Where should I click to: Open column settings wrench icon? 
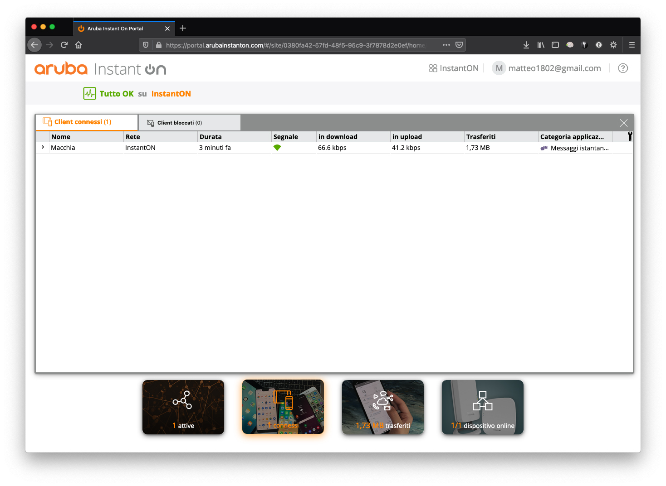[630, 136]
